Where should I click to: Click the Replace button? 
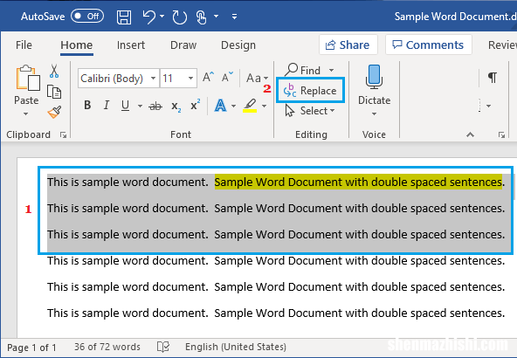[x=310, y=90]
